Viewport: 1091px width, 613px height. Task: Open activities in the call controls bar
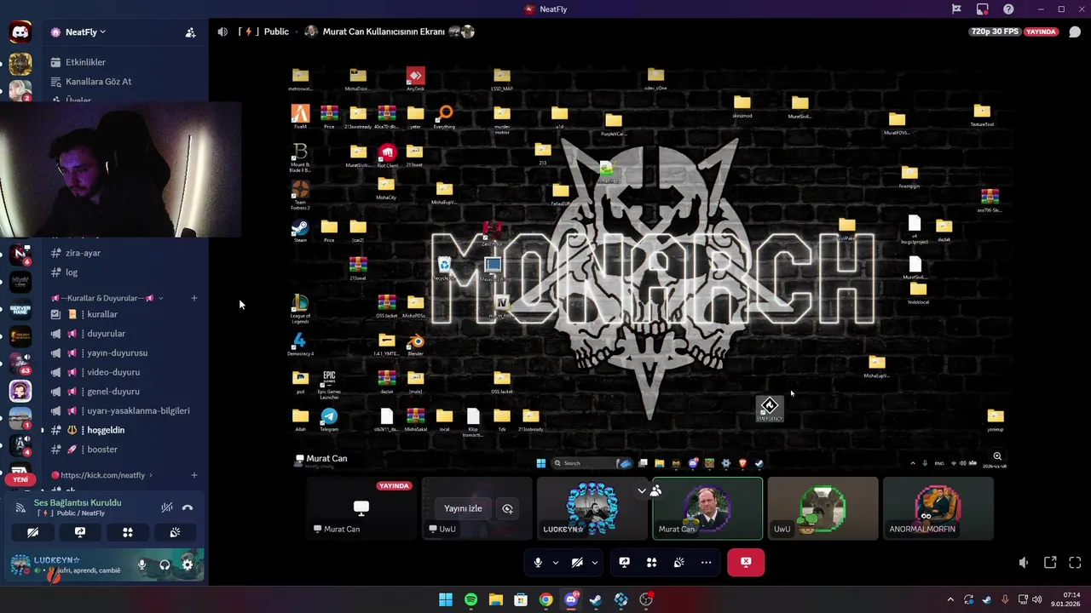652,562
